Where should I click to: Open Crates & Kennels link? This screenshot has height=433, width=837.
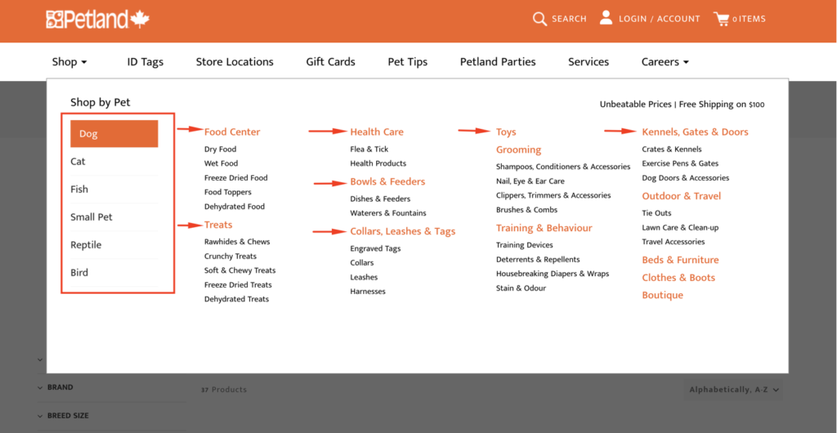coord(672,150)
